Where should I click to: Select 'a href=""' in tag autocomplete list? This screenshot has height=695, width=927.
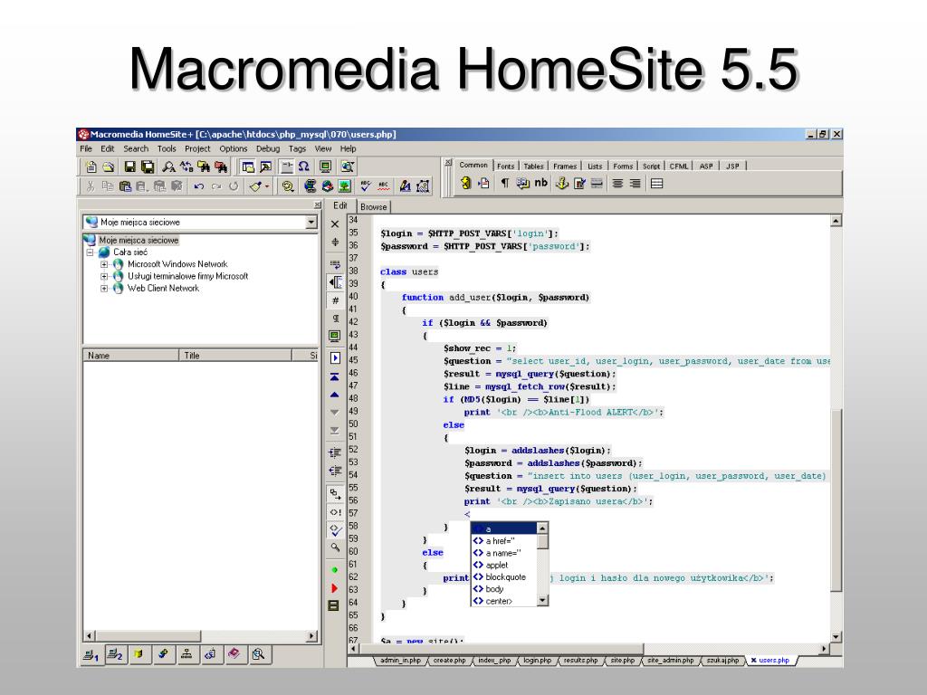tap(504, 541)
